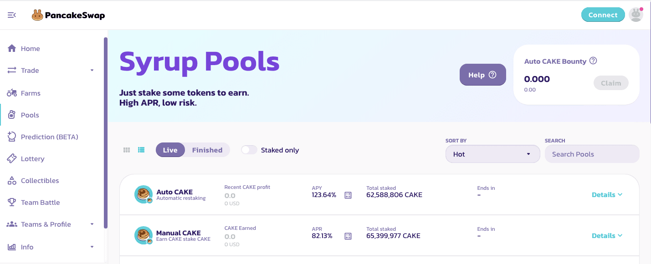Click the Connect wallet button
This screenshot has width=651, height=264.
(x=603, y=15)
